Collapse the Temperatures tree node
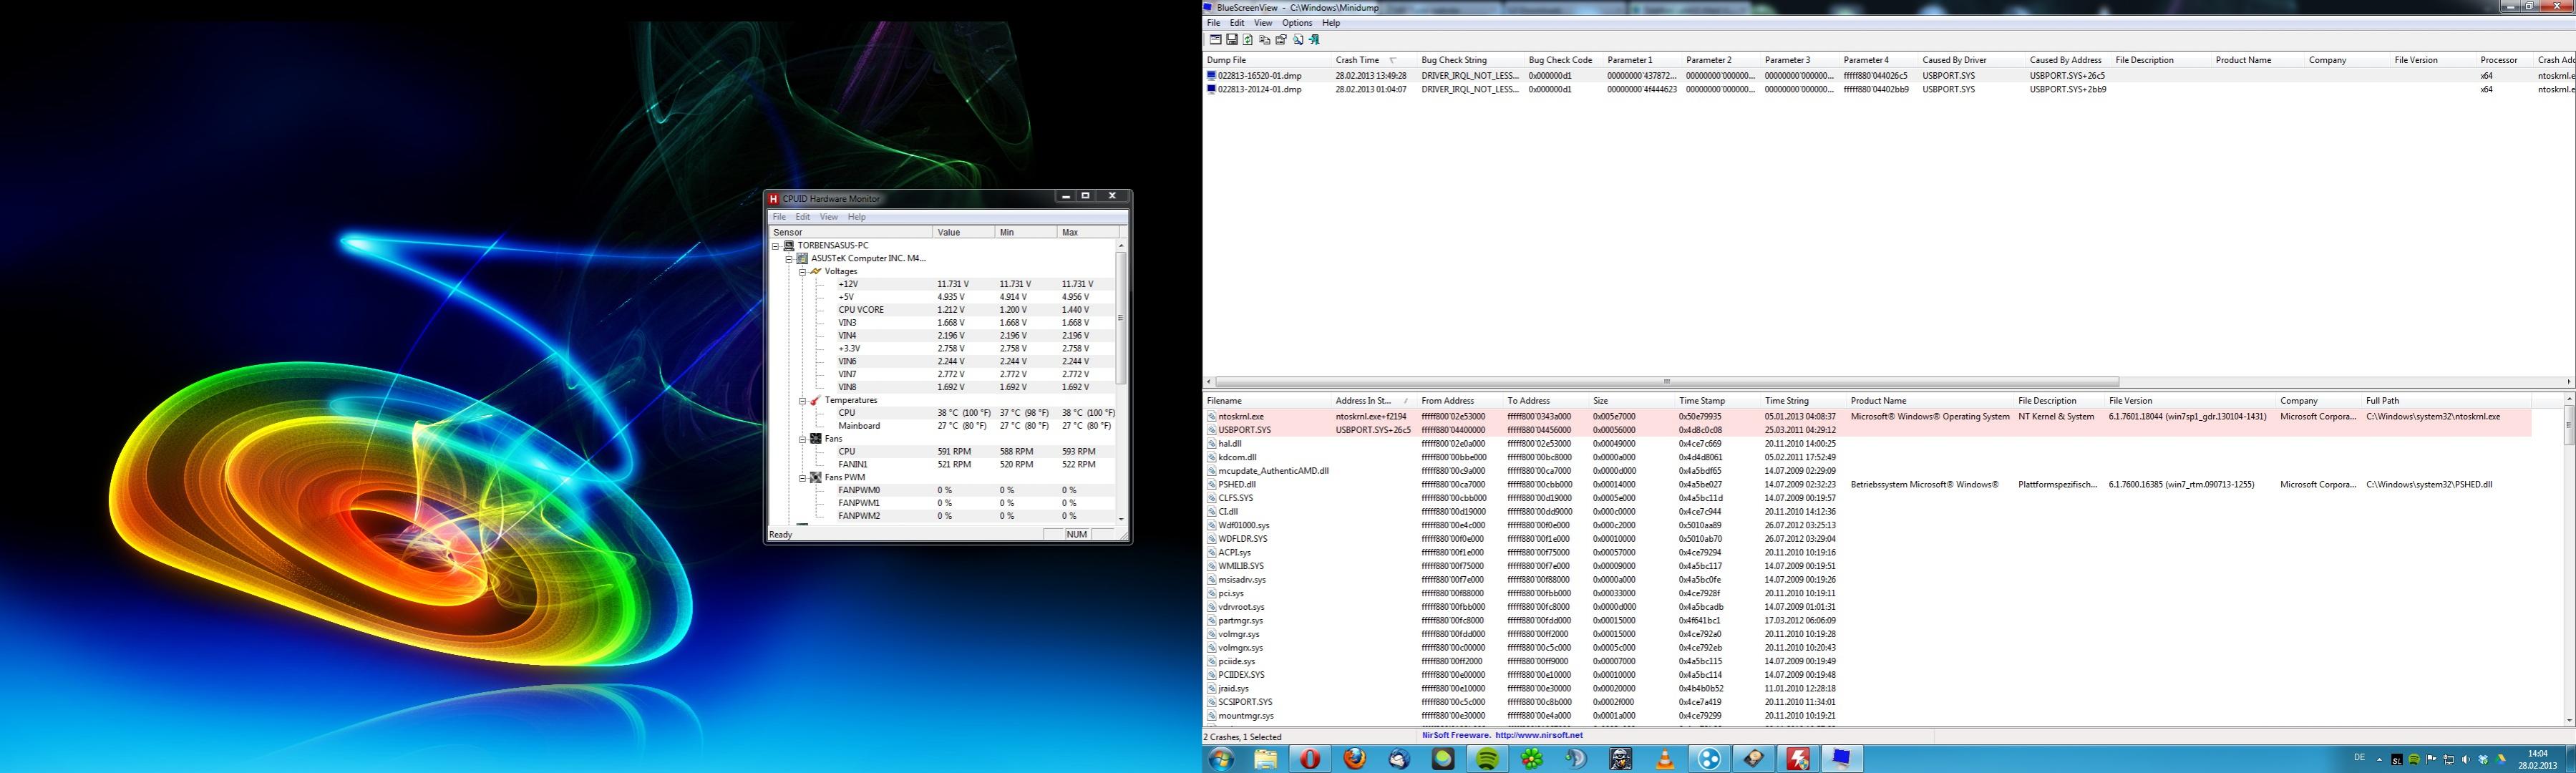This screenshot has height=773, width=2576. point(802,400)
